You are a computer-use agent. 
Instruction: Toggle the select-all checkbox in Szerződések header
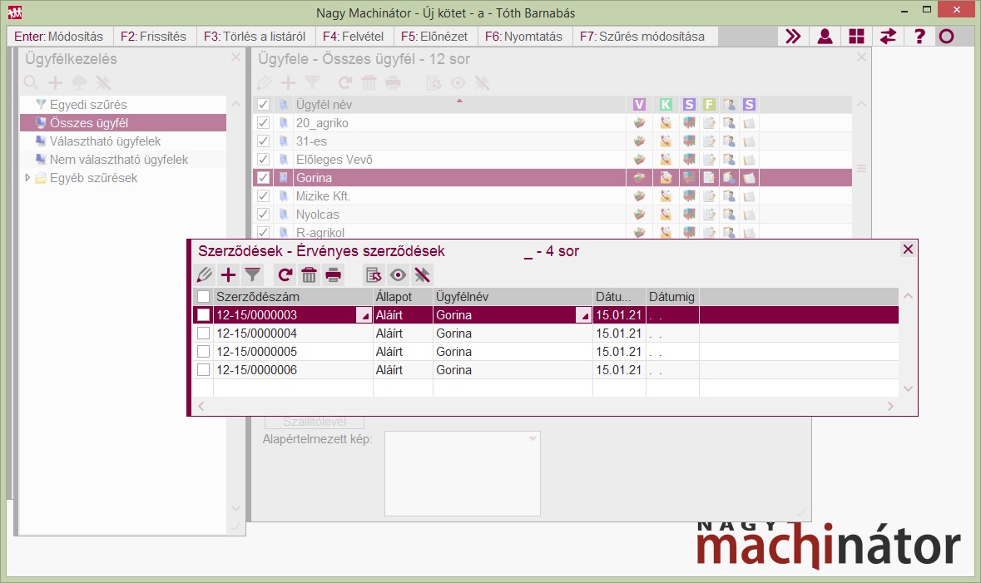coord(203,297)
